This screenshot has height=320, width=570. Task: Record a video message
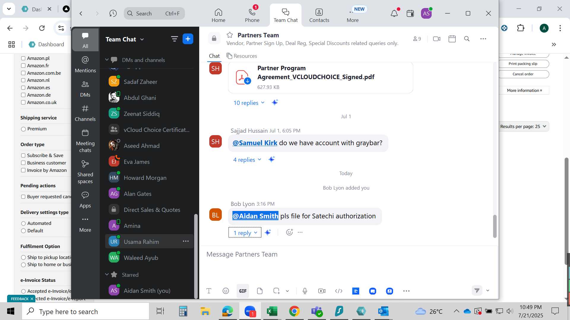[322, 291]
